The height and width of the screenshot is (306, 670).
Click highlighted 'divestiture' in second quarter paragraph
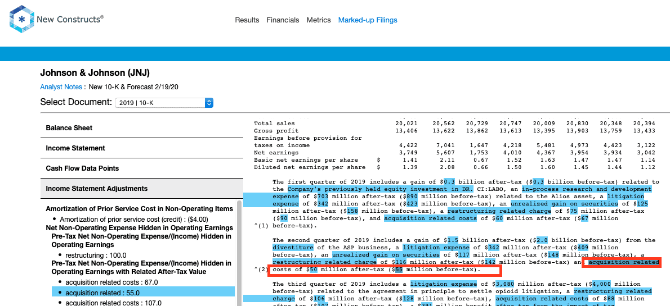pyautogui.click(x=292, y=247)
